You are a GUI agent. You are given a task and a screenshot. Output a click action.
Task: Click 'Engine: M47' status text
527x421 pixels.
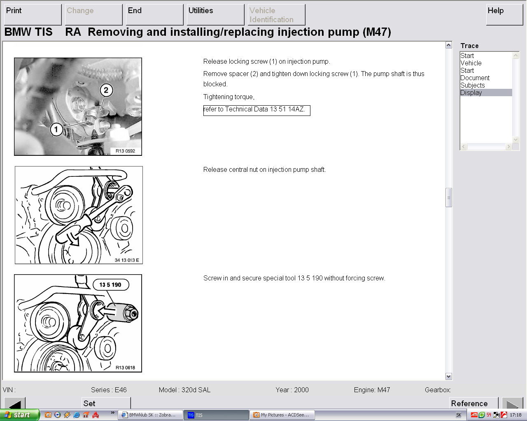pos(372,390)
